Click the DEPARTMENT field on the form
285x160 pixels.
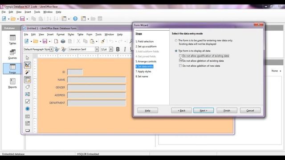(x=97, y=103)
